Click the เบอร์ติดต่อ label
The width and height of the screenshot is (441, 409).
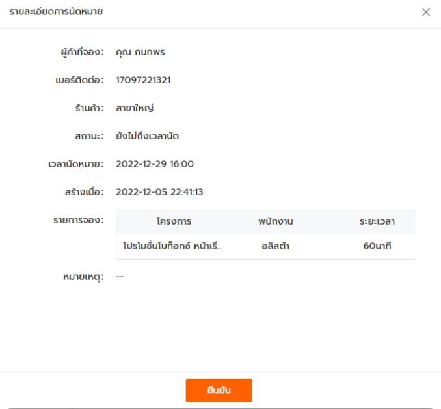pos(79,80)
